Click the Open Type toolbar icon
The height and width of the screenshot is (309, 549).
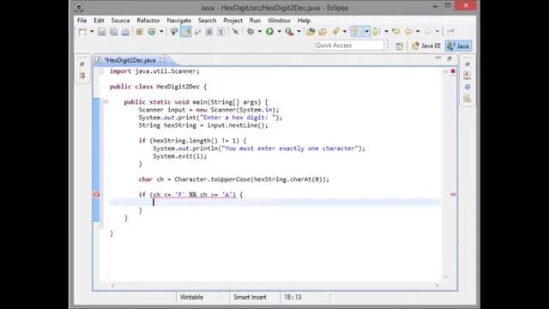pos(173,32)
